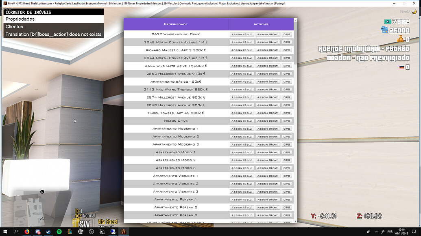Set GPS for Tinsel Towers, Apt 42

[287, 113]
